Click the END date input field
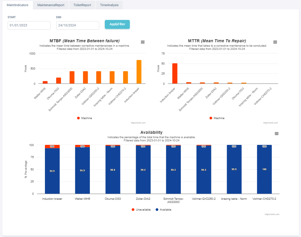The height and width of the screenshot is (237, 301). (78, 26)
